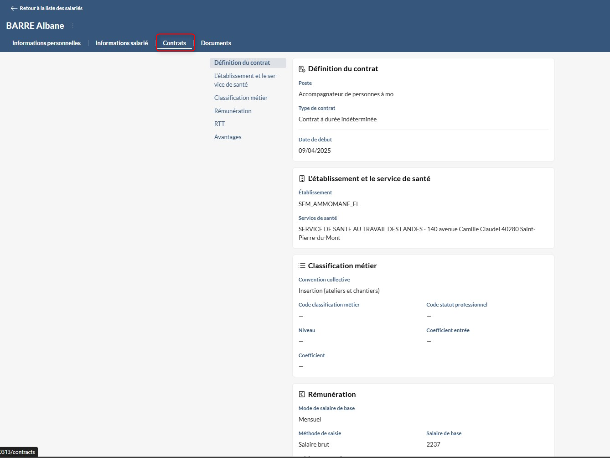Click the start date value 09/04/2025
The width and height of the screenshot is (610, 458).
(x=315, y=151)
